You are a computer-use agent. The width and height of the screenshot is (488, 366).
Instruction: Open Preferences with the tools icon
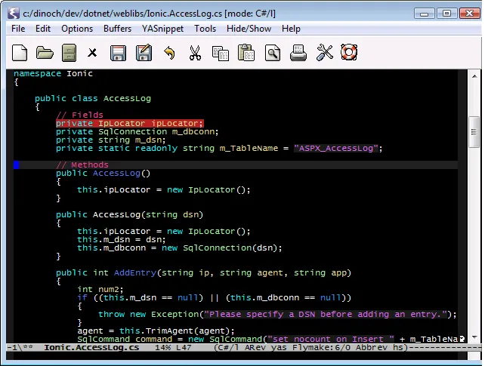324,53
